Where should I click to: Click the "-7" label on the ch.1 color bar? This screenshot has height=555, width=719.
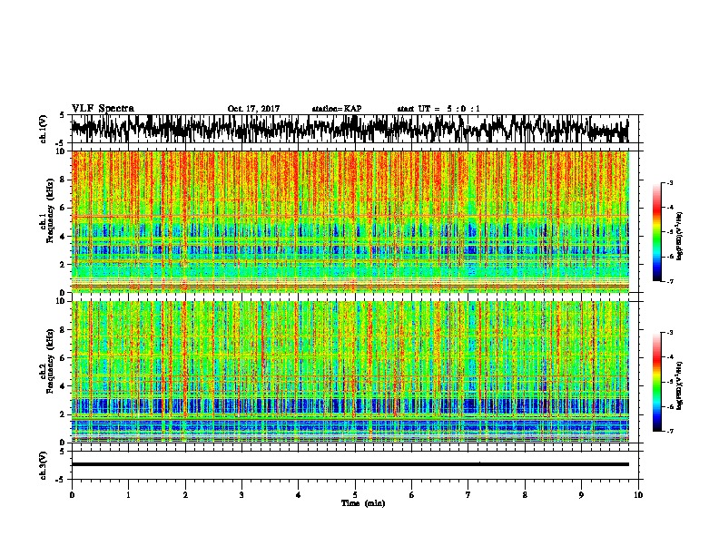pos(669,281)
